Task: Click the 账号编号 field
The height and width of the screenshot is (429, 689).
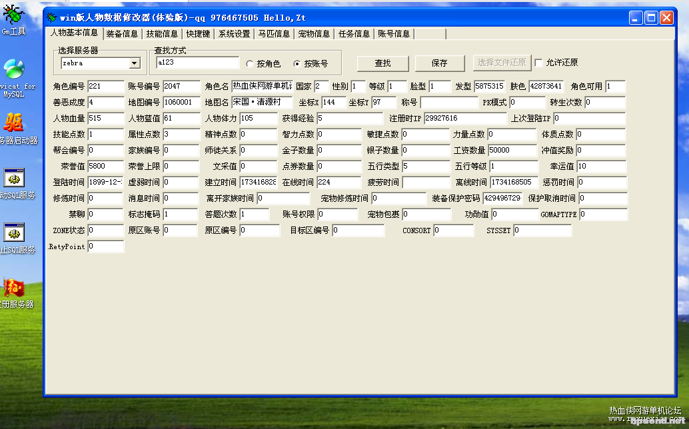Action: pyautogui.click(x=181, y=87)
